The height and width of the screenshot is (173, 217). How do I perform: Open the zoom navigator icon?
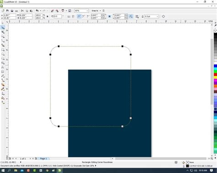point(212,158)
